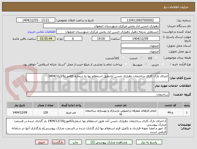This screenshot has width=197, height=149.
Task: Open مشاهده مدارک پیوستی (3) button
Action: [109, 142]
